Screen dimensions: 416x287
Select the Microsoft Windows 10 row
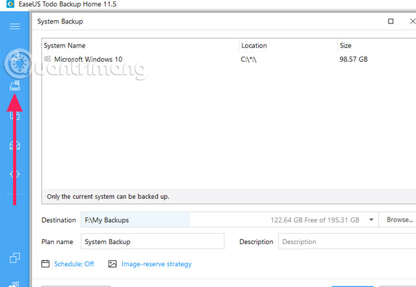point(229,59)
